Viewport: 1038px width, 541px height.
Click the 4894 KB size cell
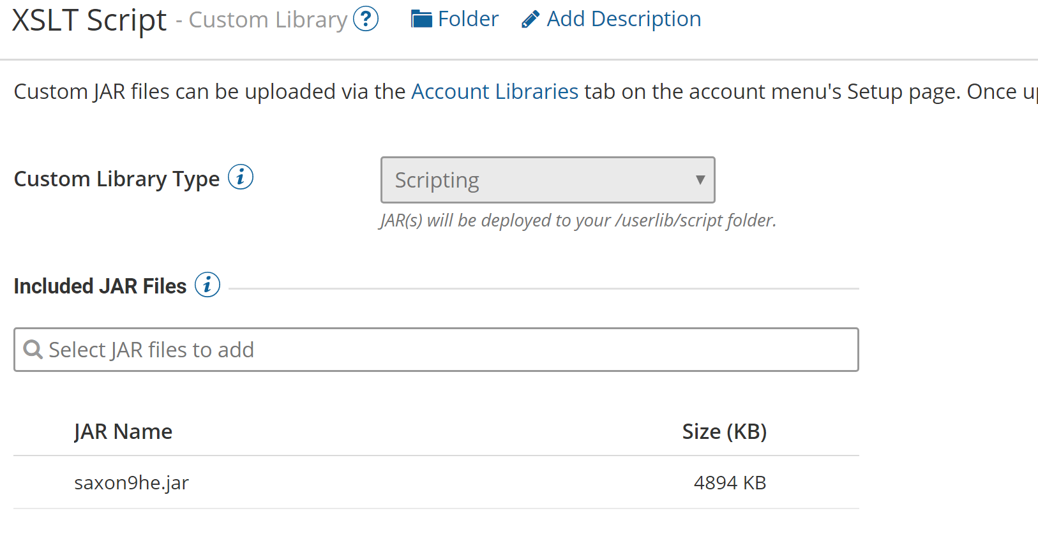730,483
